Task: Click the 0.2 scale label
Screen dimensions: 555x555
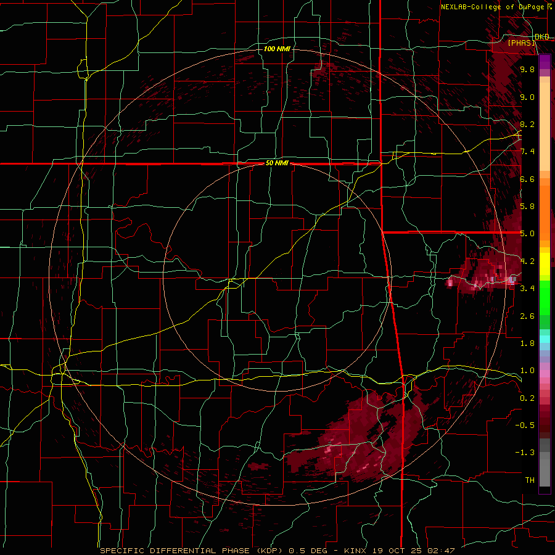Action: tap(527, 398)
